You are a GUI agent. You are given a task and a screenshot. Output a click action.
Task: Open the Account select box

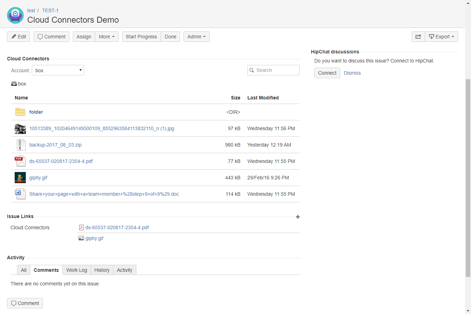[58, 70]
